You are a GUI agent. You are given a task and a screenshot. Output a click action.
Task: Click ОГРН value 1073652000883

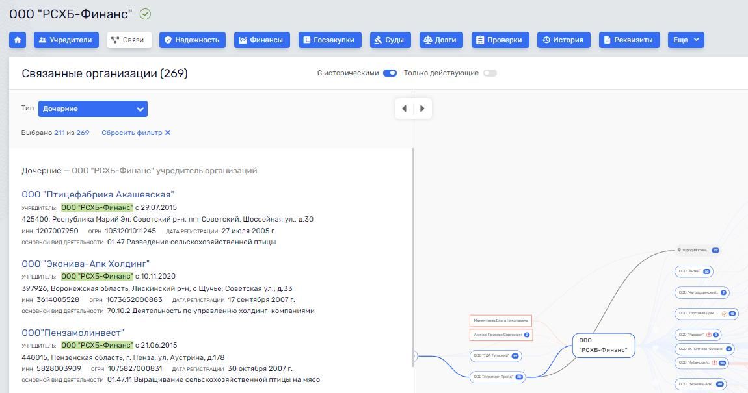pyautogui.click(x=134, y=299)
